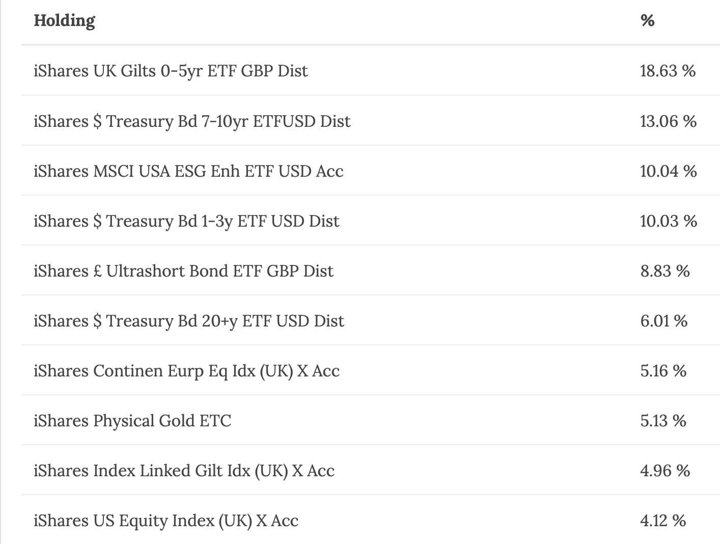Viewport: 720px width, 544px height.
Task: Open iShares $ Treasury Bd 20+y ETF
Action: click(189, 321)
